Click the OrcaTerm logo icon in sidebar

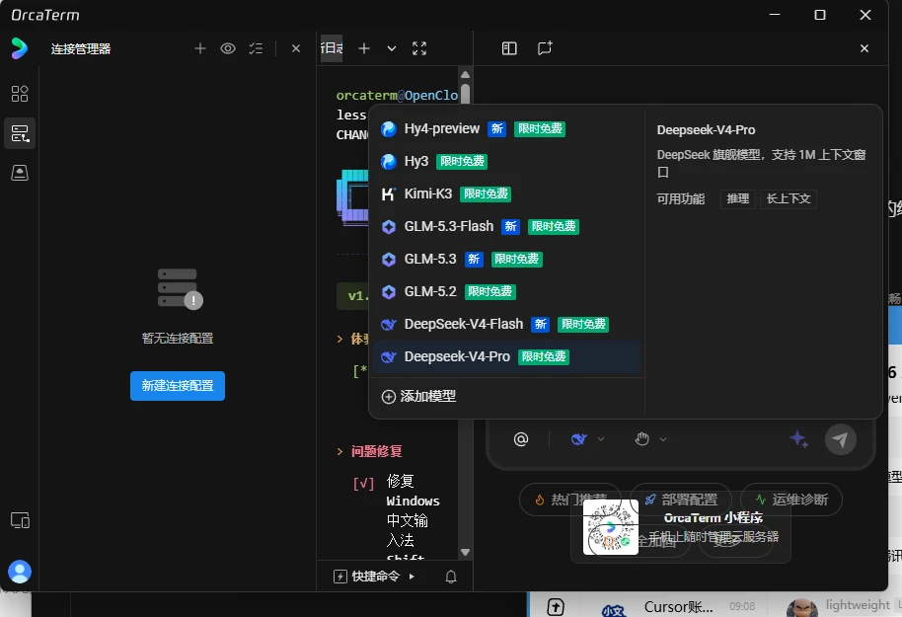(19, 48)
